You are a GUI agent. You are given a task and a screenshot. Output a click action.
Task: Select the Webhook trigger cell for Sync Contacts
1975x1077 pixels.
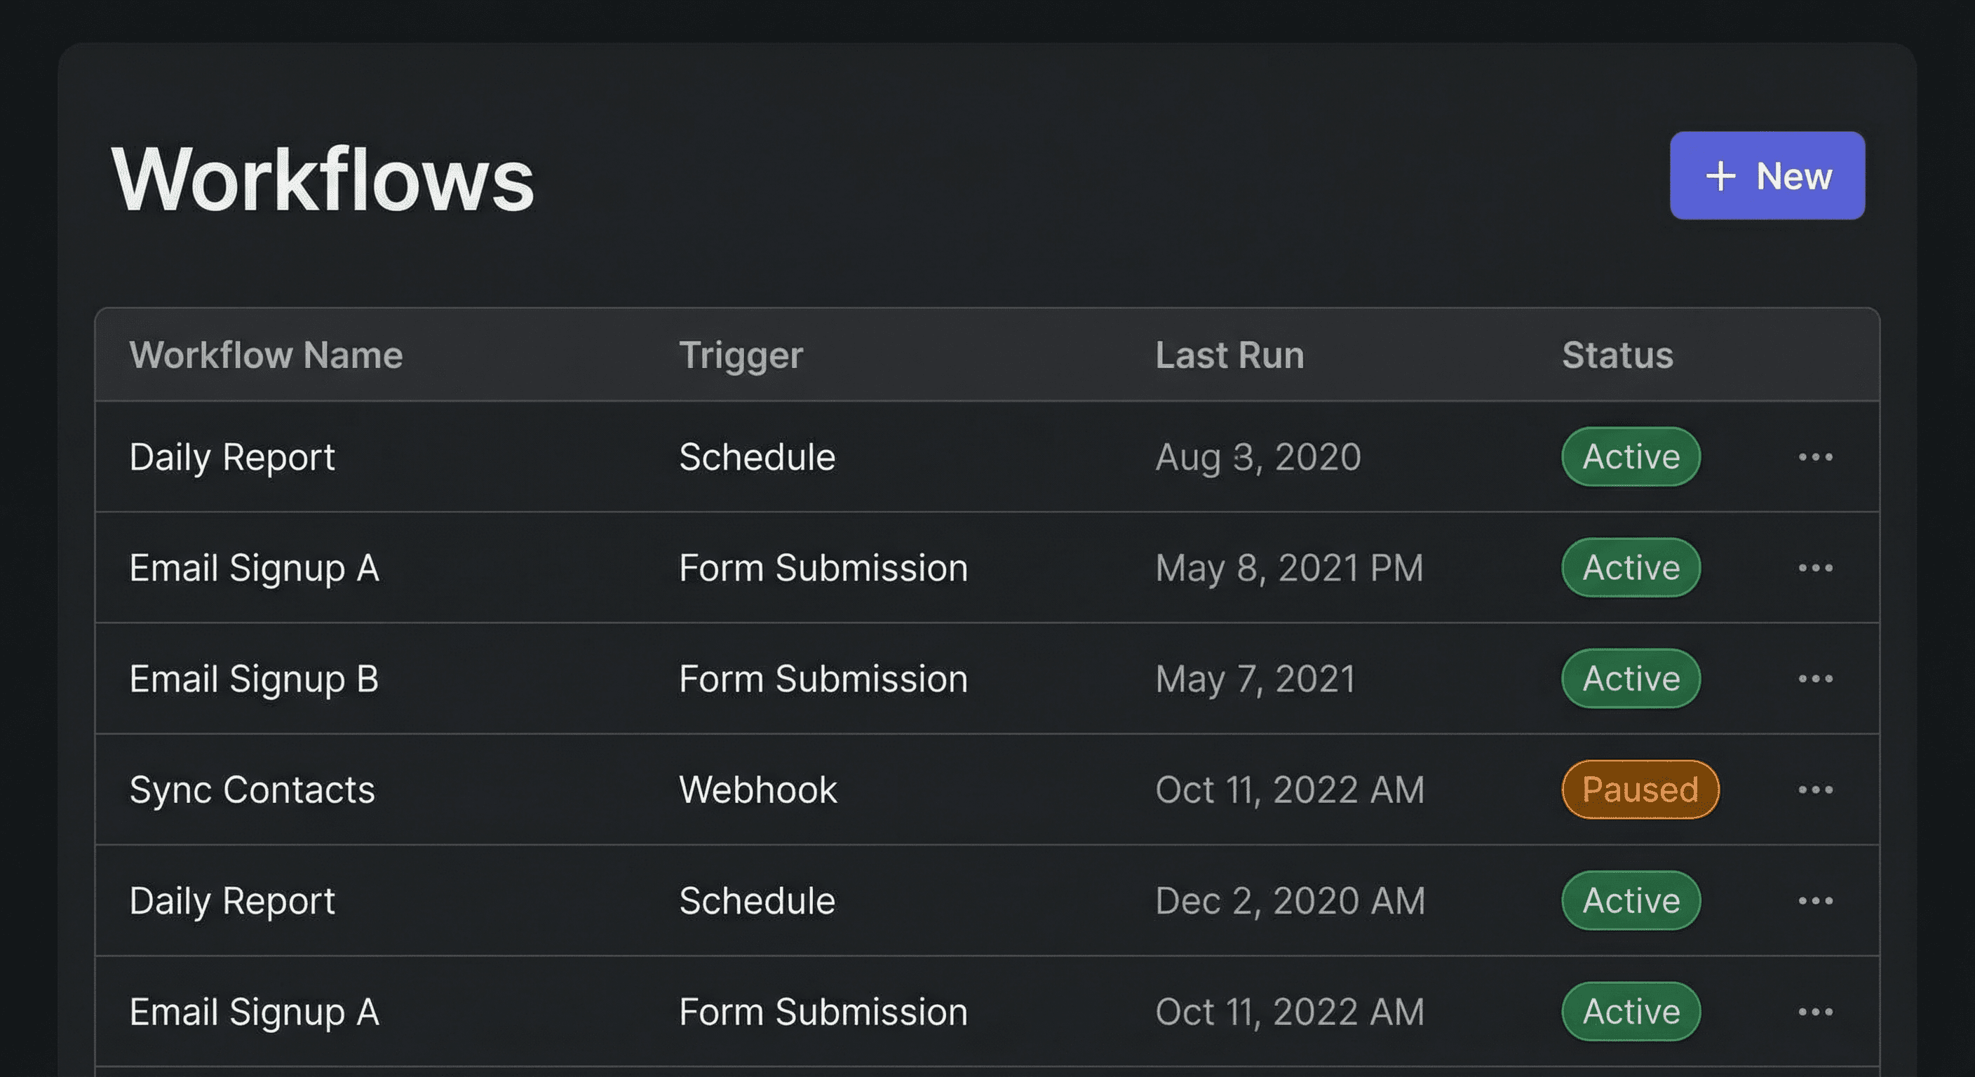757,790
